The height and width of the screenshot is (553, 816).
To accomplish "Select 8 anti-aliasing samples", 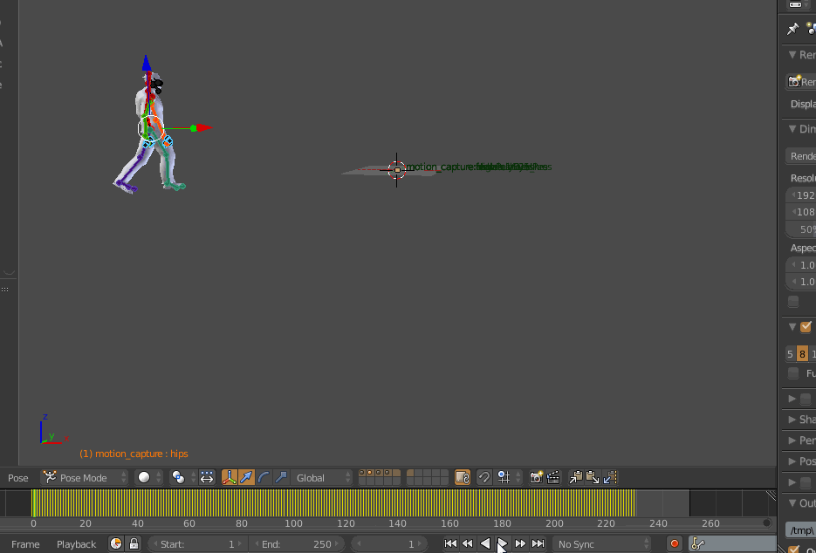I will [802, 354].
